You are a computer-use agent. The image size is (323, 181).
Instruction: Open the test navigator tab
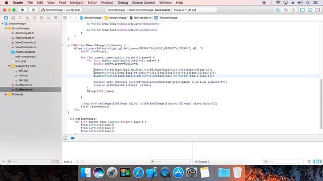(x=34, y=18)
